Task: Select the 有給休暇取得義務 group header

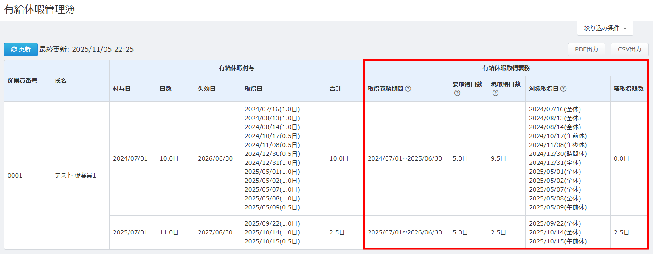Action: (x=506, y=68)
